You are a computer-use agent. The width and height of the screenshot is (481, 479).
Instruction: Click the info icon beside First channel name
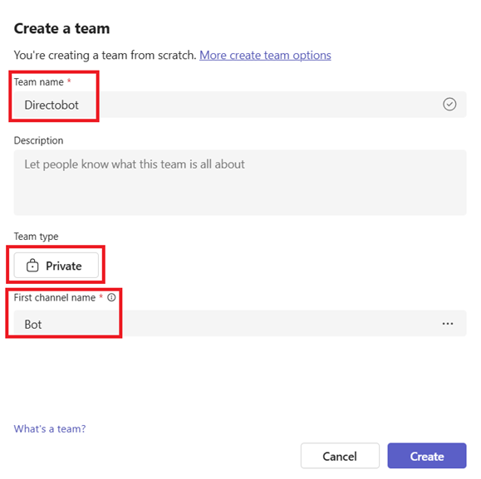pyautogui.click(x=111, y=297)
